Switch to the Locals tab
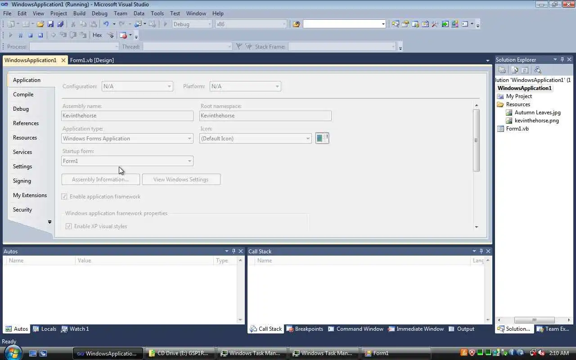 (45, 329)
